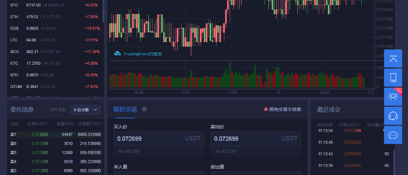Click the 11:13:54 recent trade row

coord(352,131)
